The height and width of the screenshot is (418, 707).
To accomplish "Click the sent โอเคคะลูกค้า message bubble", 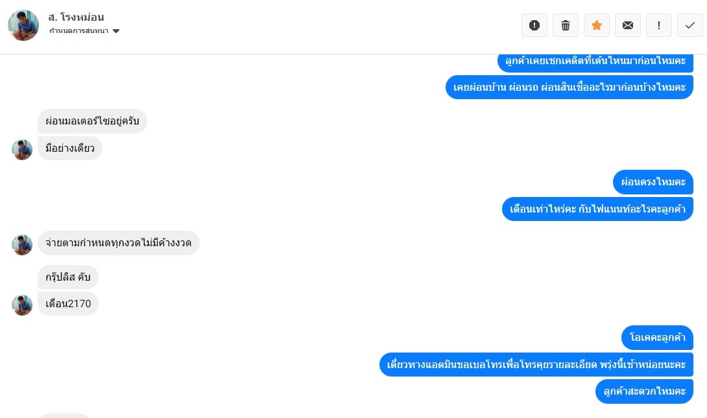I will click(658, 338).
